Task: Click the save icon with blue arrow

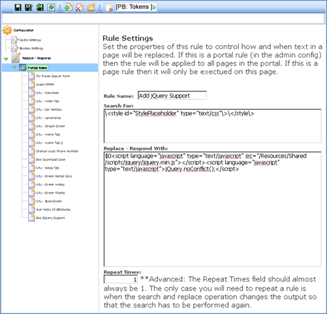Action: coord(29,7)
